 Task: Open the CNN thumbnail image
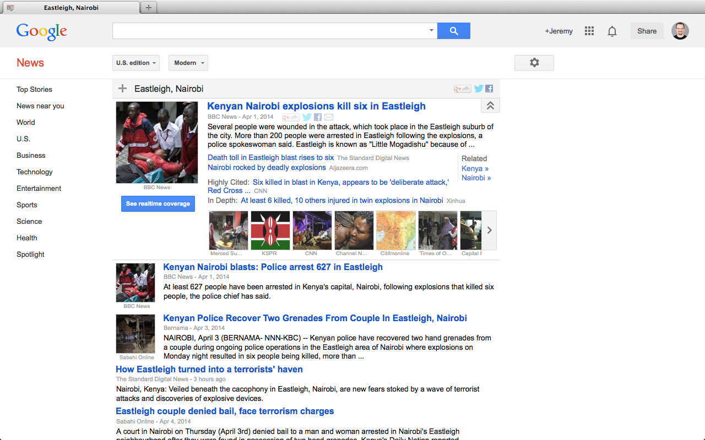point(312,230)
